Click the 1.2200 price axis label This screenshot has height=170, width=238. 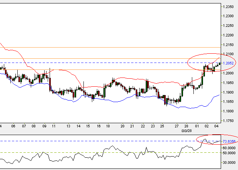[x=228, y=35]
